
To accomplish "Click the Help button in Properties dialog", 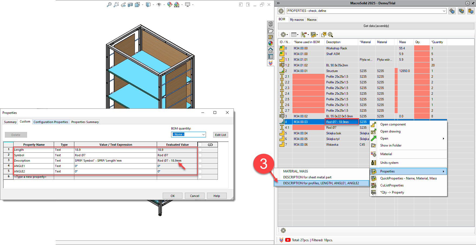I will tap(217, 196).
